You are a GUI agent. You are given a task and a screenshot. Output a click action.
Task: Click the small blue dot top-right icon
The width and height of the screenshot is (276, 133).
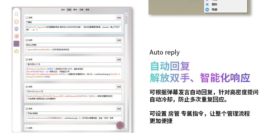pyautogui.click(x=126, y=10)
